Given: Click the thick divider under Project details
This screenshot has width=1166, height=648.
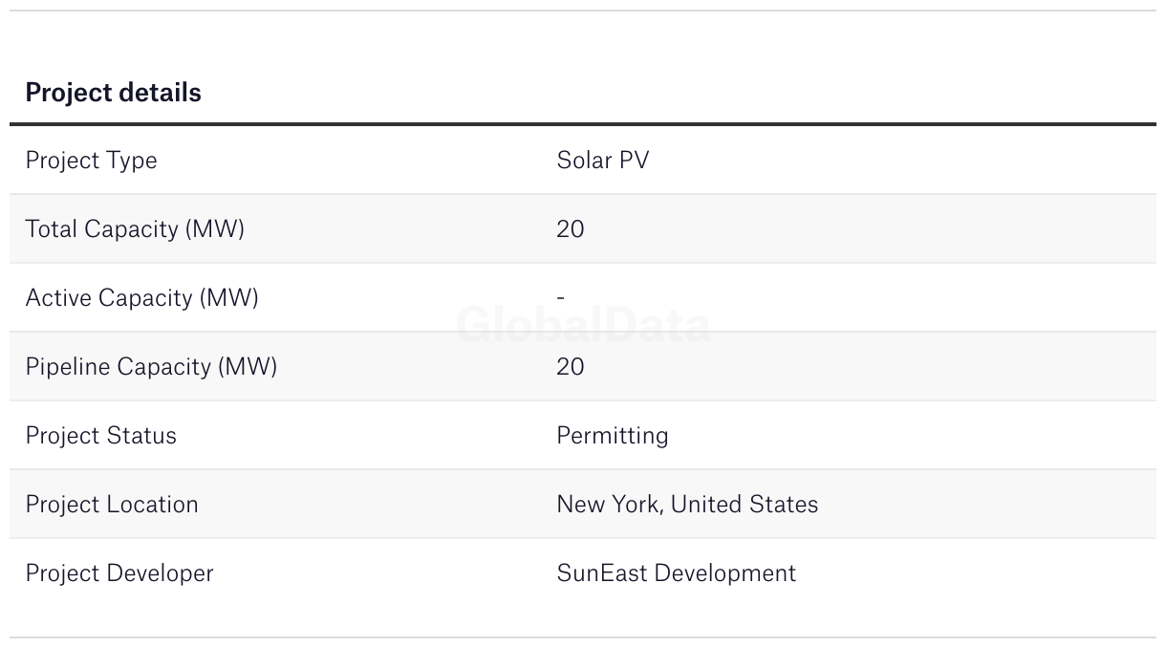Looking at the screenshot, I should [583, 124].
